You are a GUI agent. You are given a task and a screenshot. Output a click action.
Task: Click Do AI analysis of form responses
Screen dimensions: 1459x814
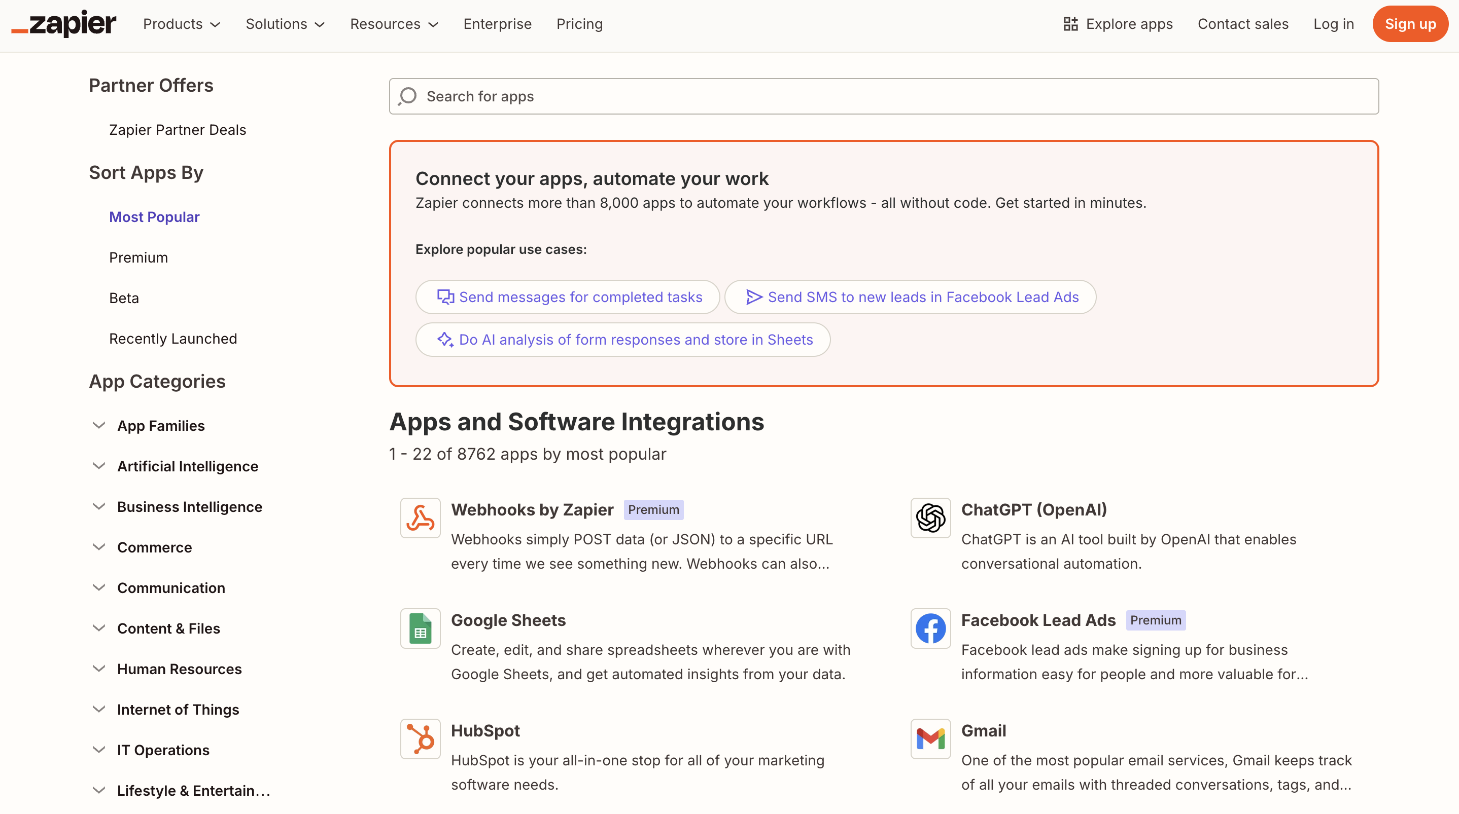(622, 339)
